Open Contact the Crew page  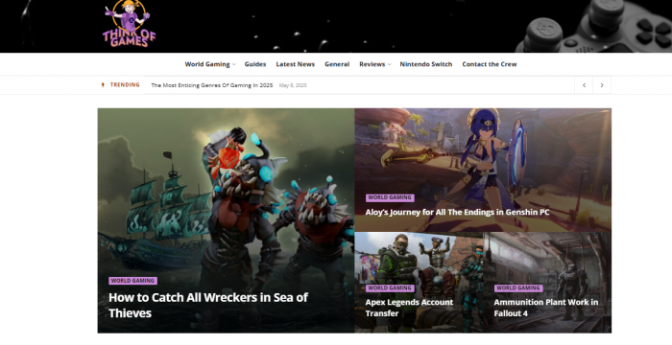pos(490,64)
